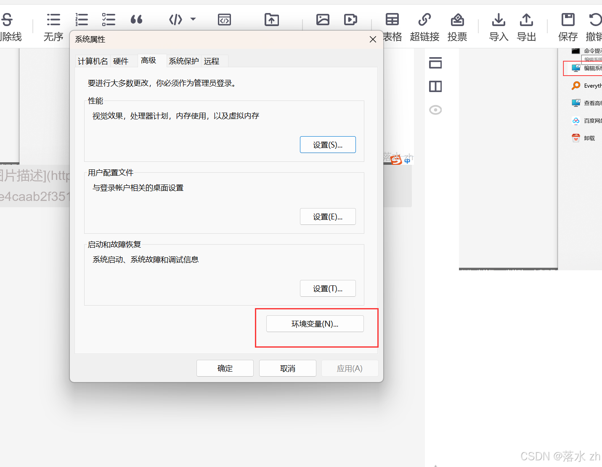Insert a blockquote using the quote icon
The image size is (602, 467).
(x=136, y=19)
